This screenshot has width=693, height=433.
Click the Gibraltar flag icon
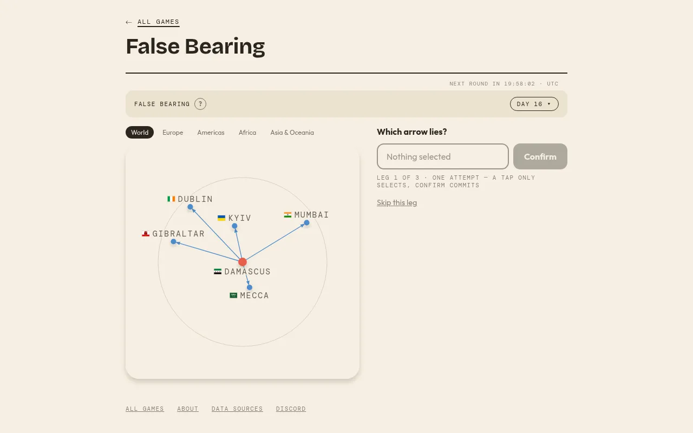(x=146, y=234)
